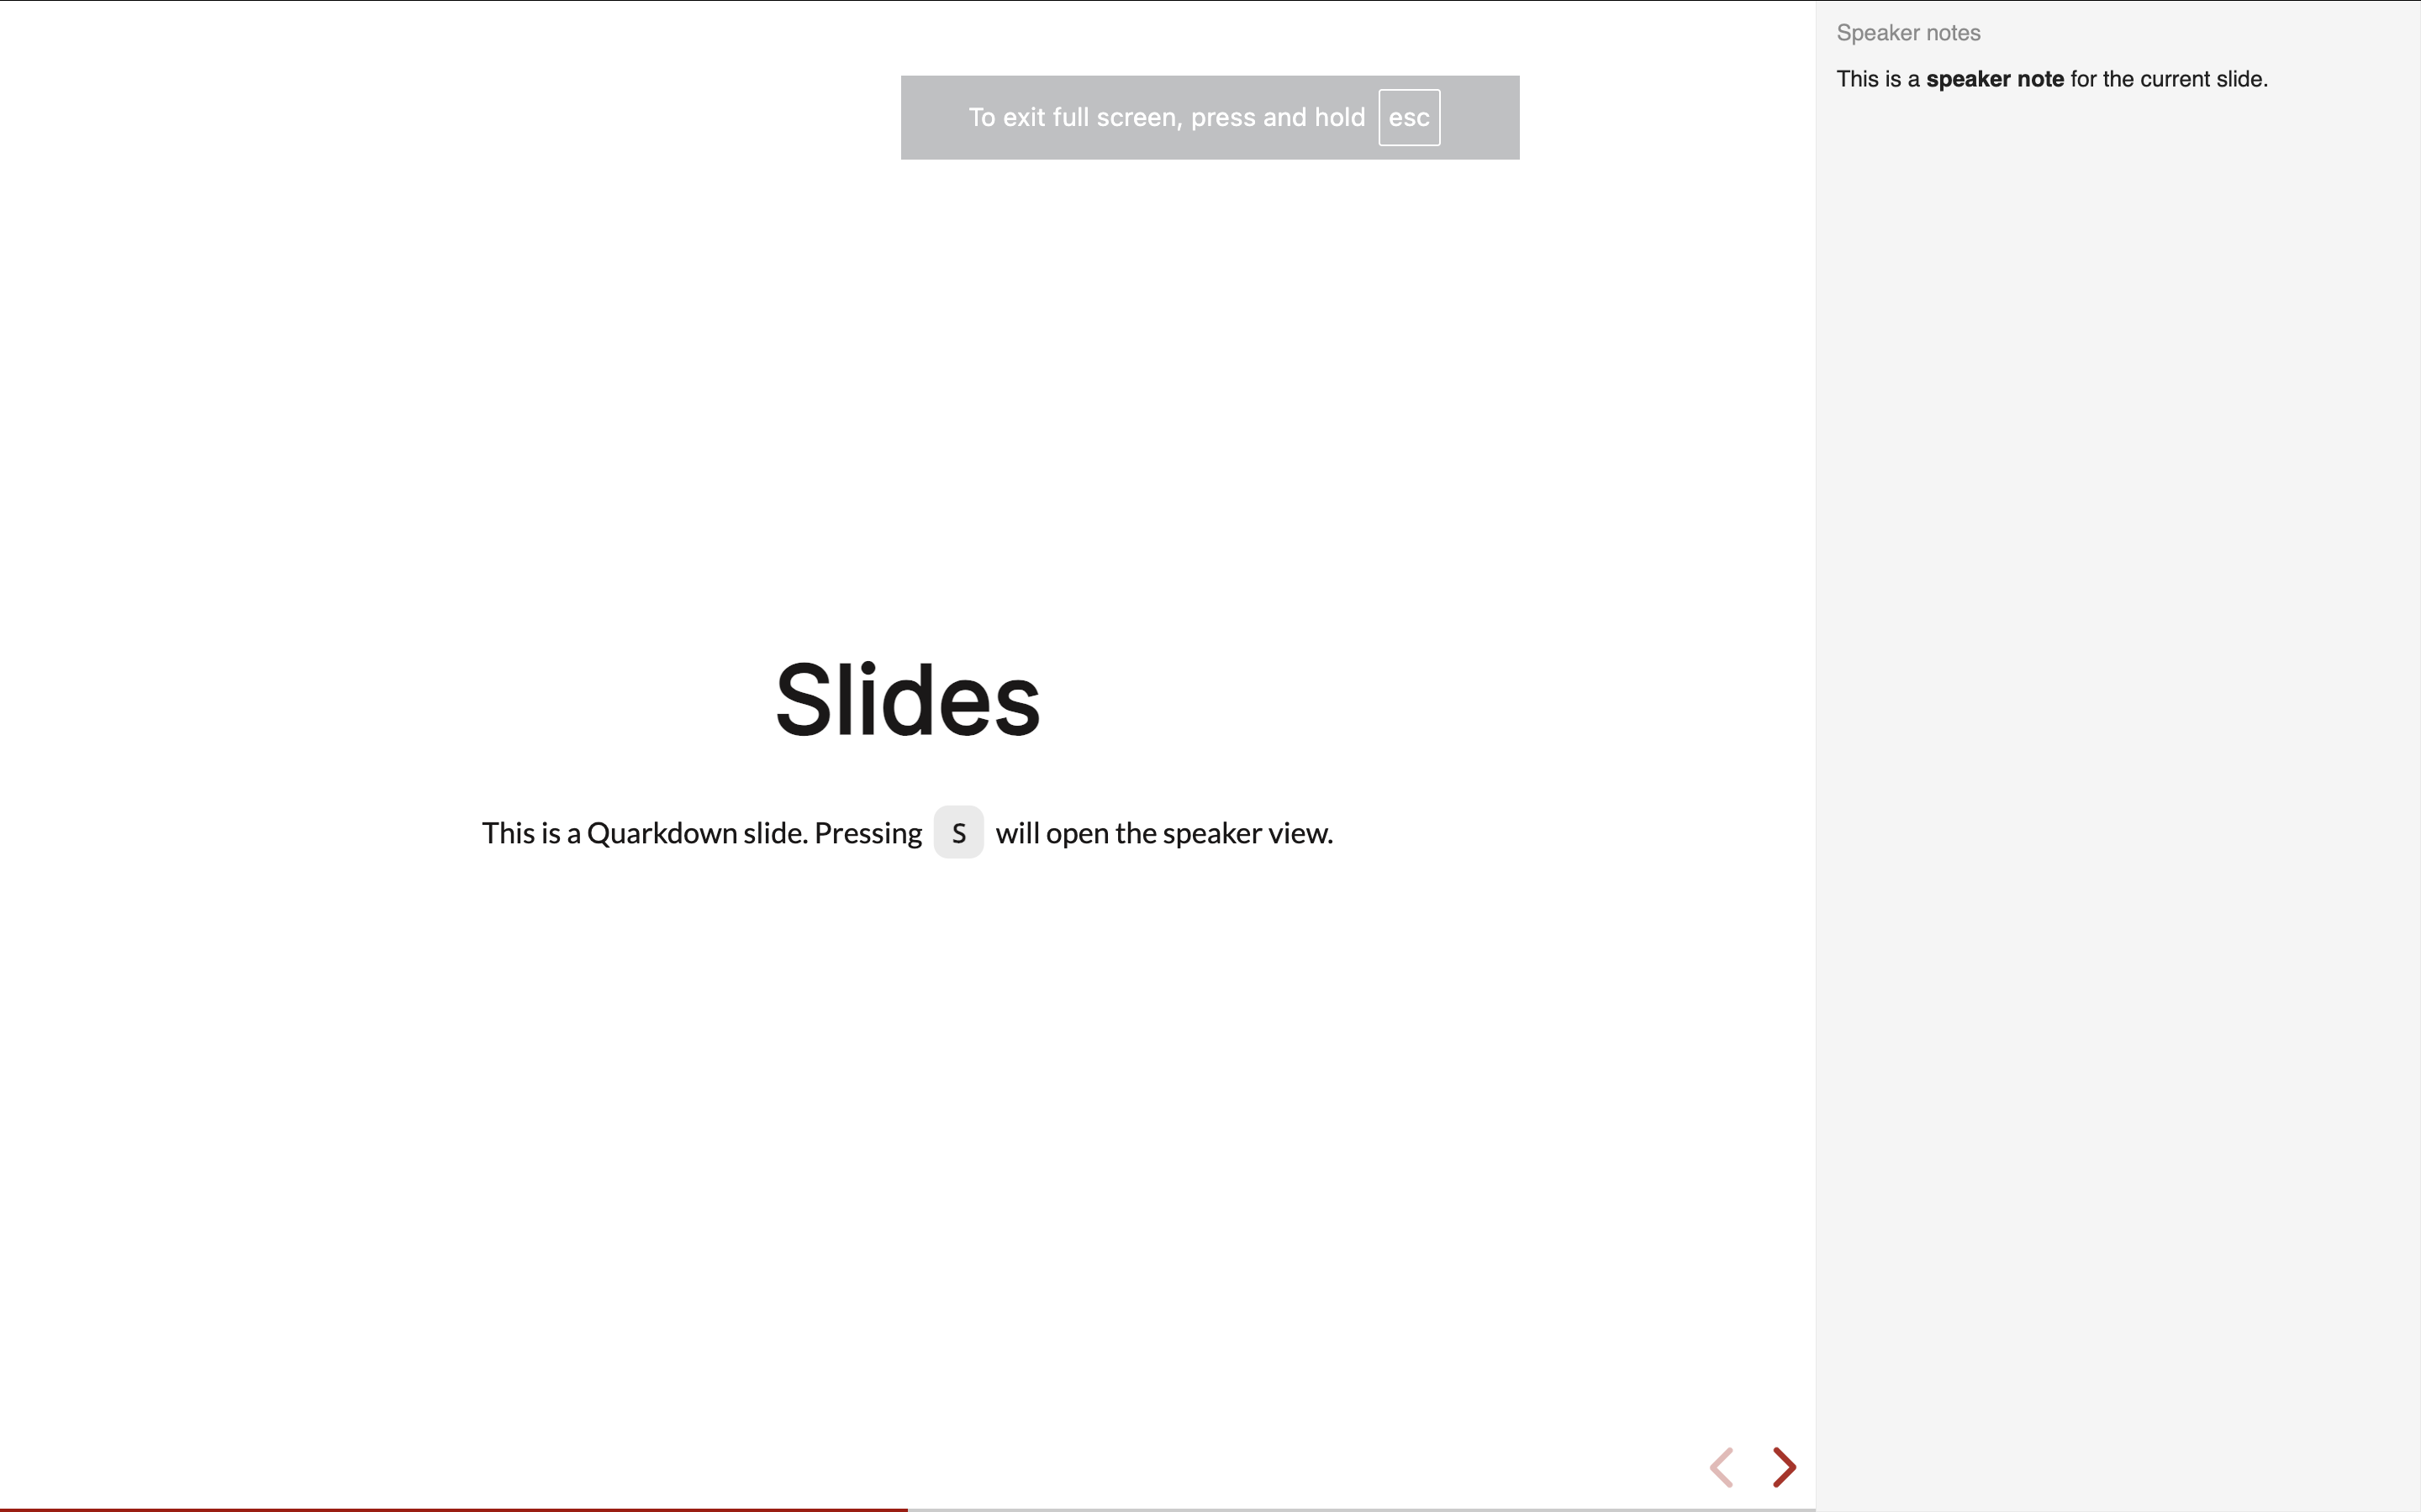This screenshot has height=1512, width=2421.
Task: Click empty area of speaker notes panel
Action: (x=2116, y=700)
